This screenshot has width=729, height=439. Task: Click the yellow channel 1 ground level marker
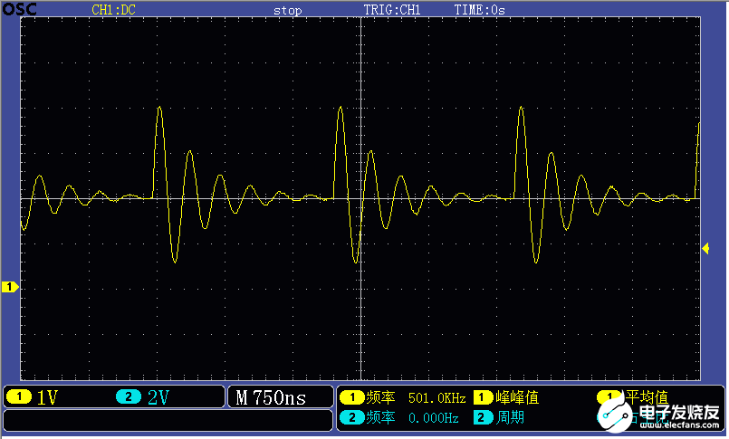click(10, 287)
